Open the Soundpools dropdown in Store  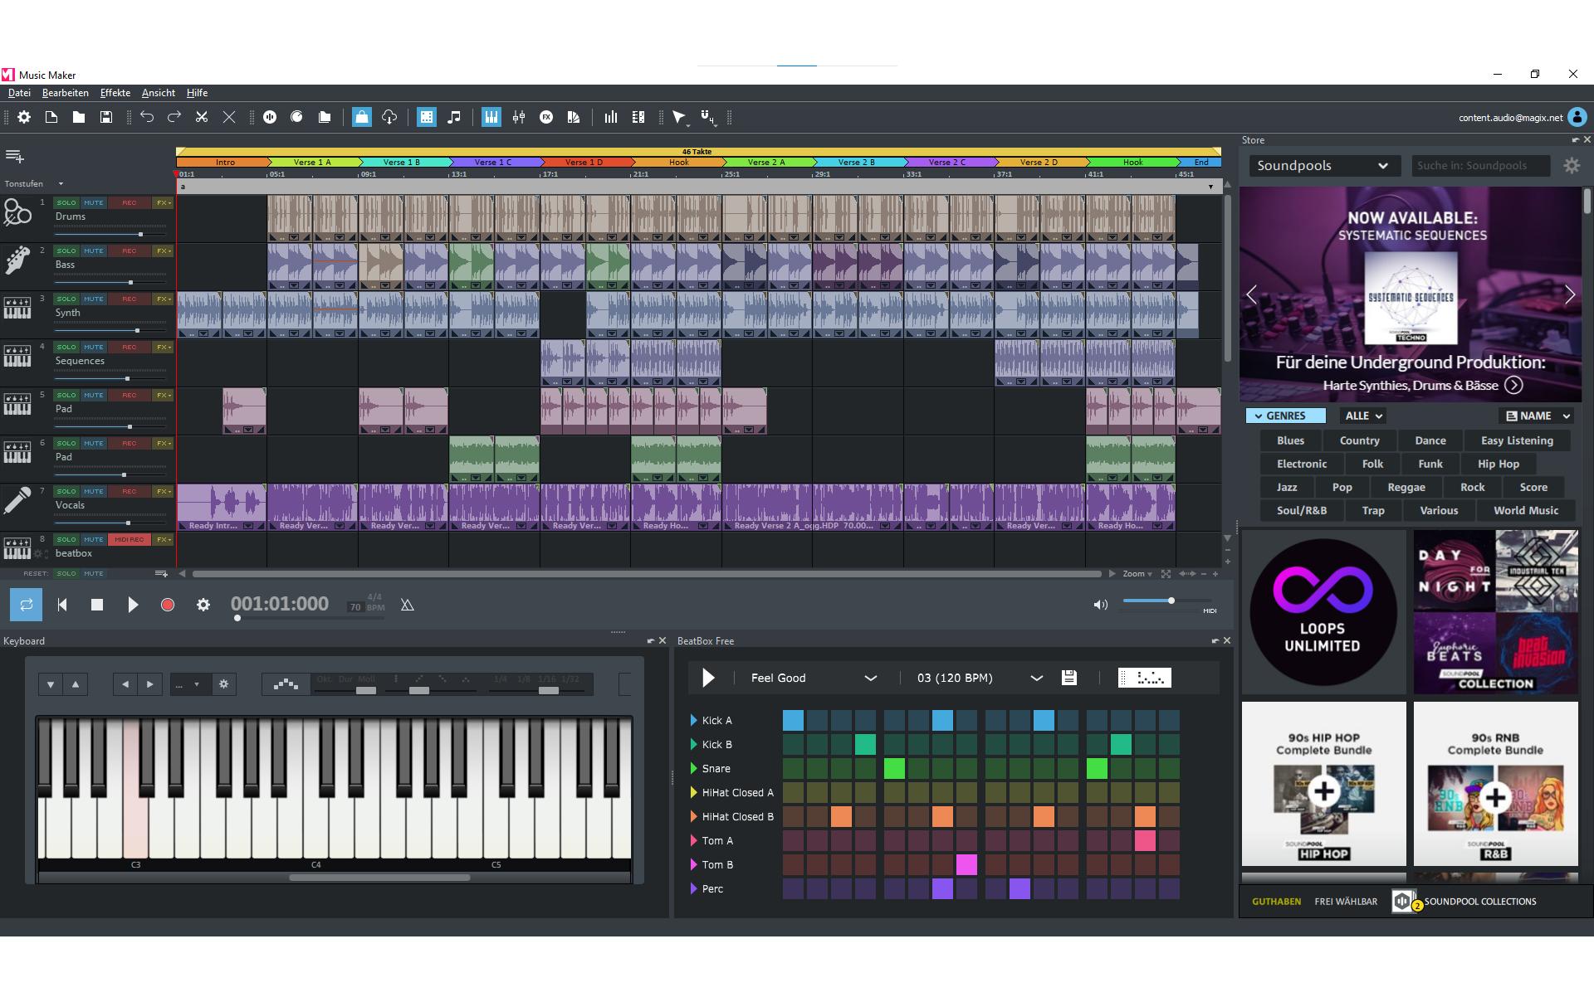pyautogui.click(x=1323, y=166)
